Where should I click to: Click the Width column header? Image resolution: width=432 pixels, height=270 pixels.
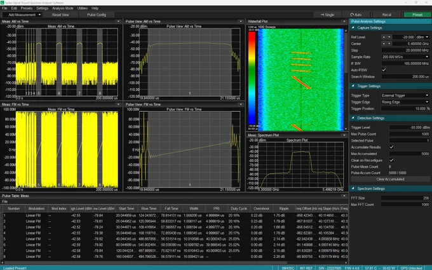click(x=194, y=208)
